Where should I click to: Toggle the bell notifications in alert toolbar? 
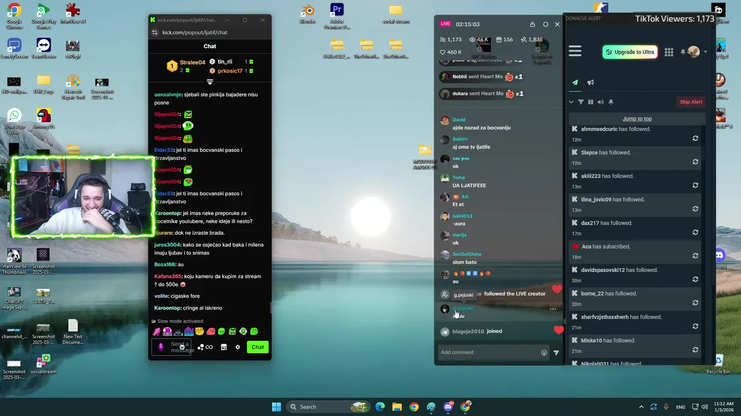[x=610, y=102]
